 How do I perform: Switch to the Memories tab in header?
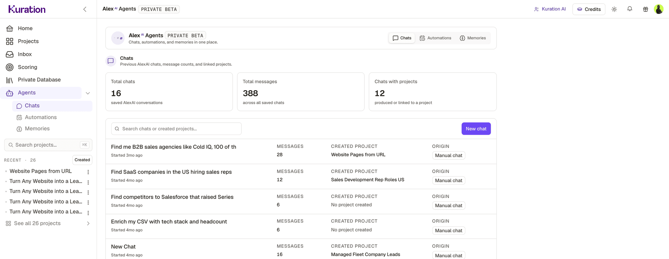click(x=473, y=38)
